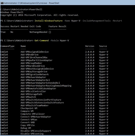Viewport: 135px width, 136px height.
Task: Click the 'Debug-VM' cmdlet name
Action: [x=26, y=128]
